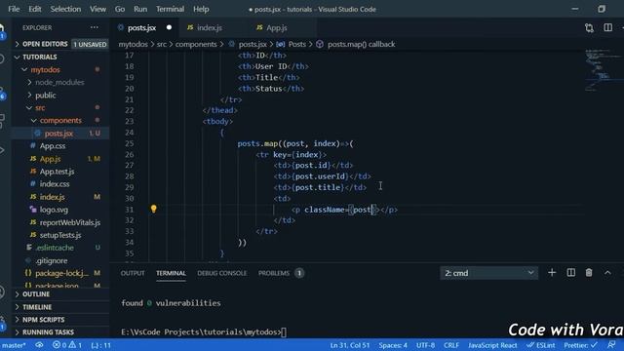This screenshot has height=351, width=624.
Task: Switch to the Output panel tab
Action: (133, 273)
